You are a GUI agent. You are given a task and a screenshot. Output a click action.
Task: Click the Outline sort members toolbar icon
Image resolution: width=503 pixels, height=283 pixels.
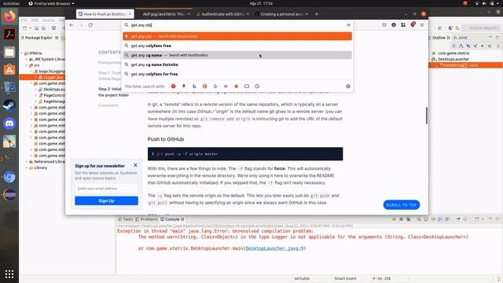461,46
